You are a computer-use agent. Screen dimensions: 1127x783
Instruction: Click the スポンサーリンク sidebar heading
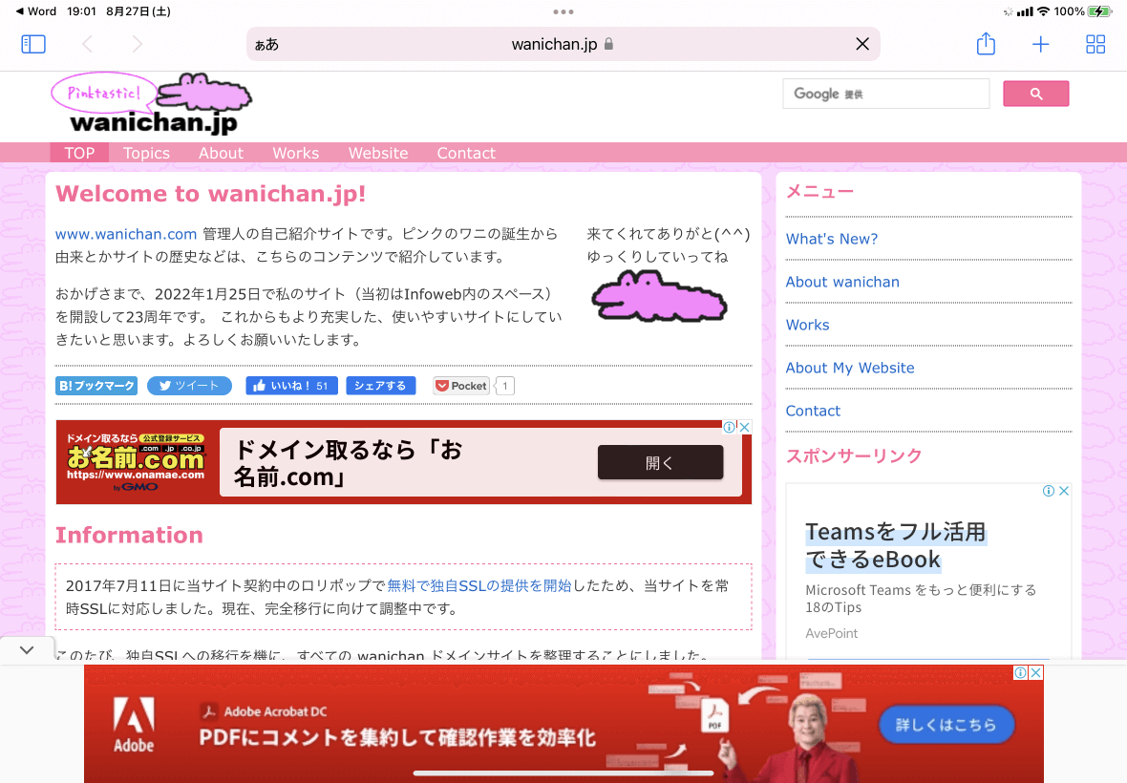(854, 455)
